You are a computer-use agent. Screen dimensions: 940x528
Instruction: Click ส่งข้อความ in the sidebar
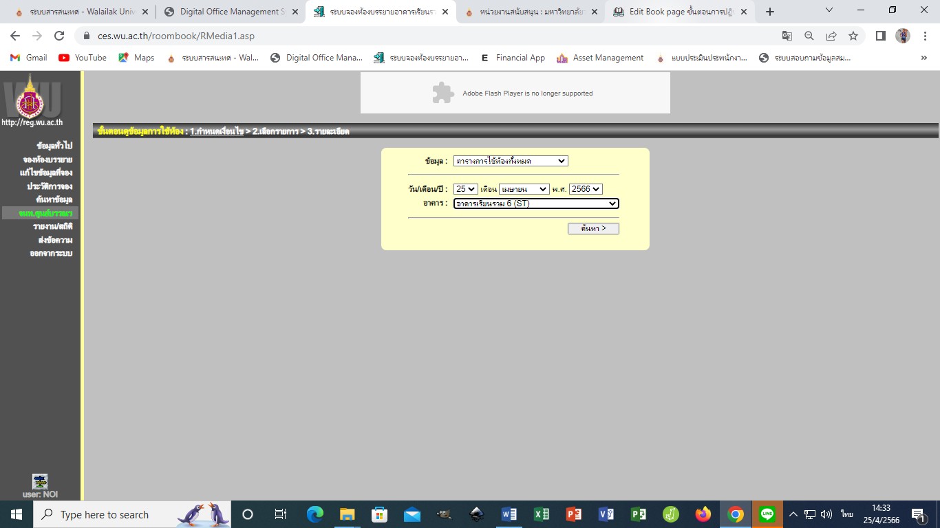point(55,240)
